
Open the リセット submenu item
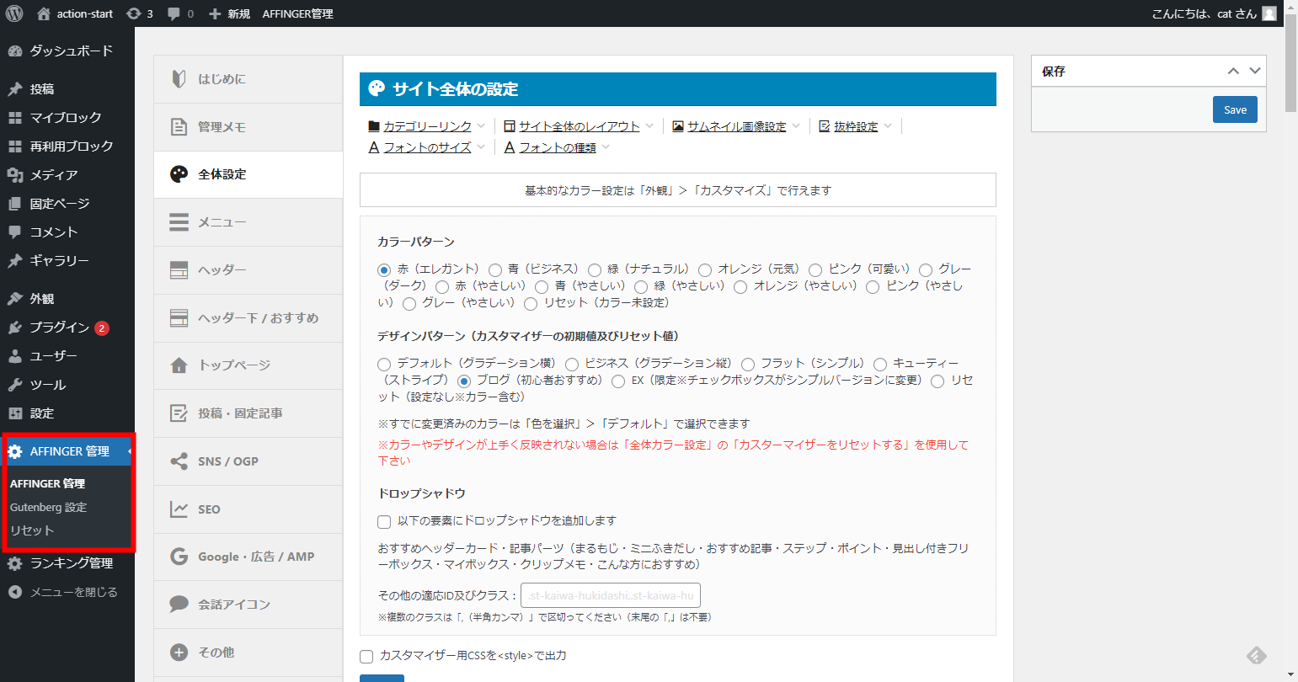pyautogui.click(x=32, y=530)
